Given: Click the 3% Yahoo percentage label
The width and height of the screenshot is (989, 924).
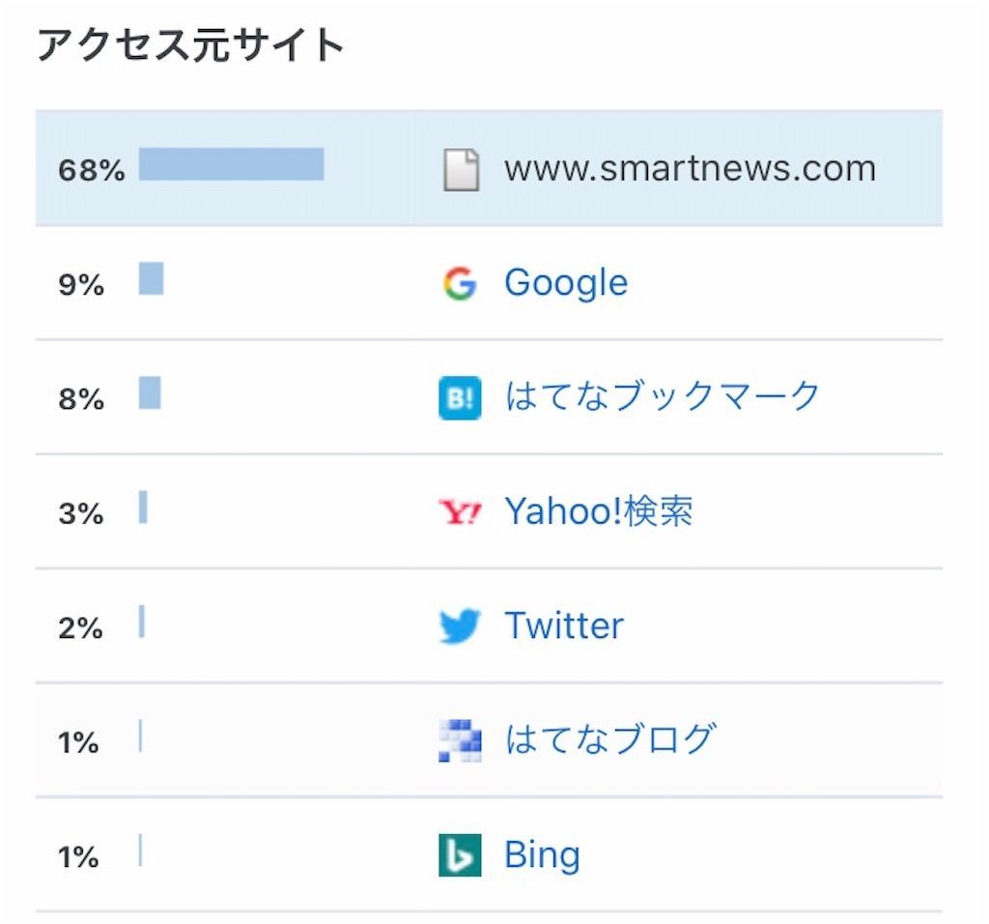Looking at the screenshot, I should (x=81, y=513).
